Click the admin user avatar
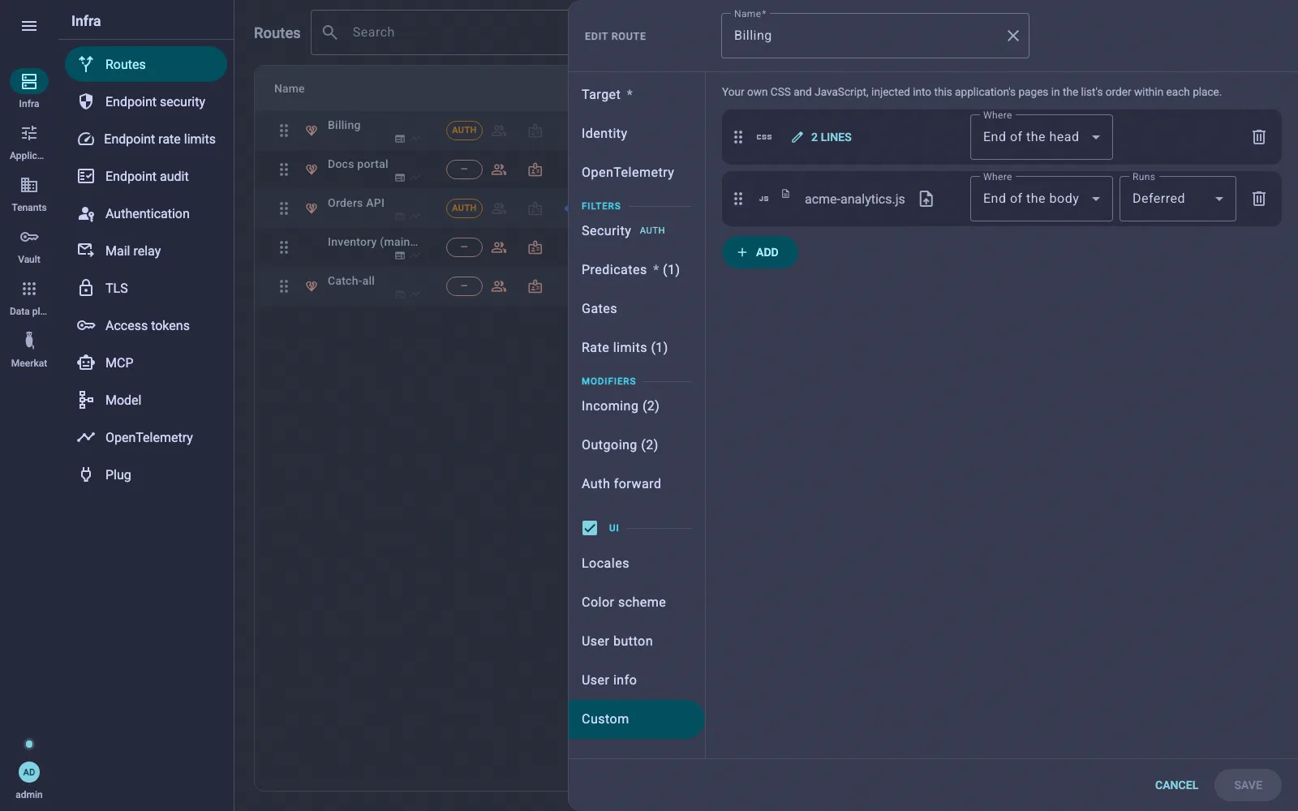Image resolution: width=1298 pixels, height=811 pixels. pyautogui.click(x=29, y=772)
